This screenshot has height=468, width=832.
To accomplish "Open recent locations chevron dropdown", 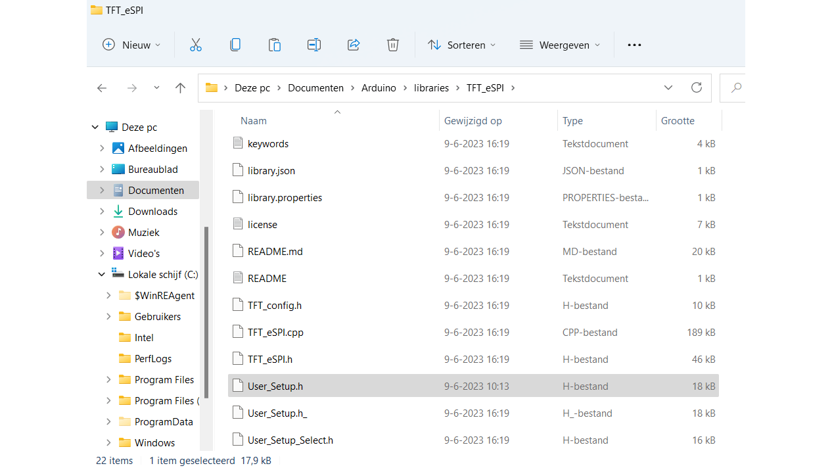I will click(x=156, y=87).
